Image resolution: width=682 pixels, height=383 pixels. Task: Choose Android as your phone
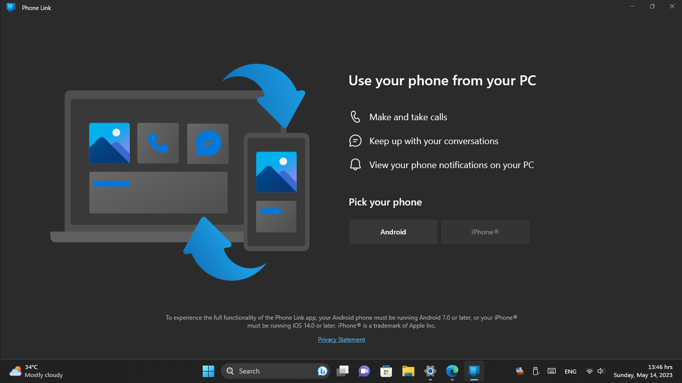click(x=393, y=232)
